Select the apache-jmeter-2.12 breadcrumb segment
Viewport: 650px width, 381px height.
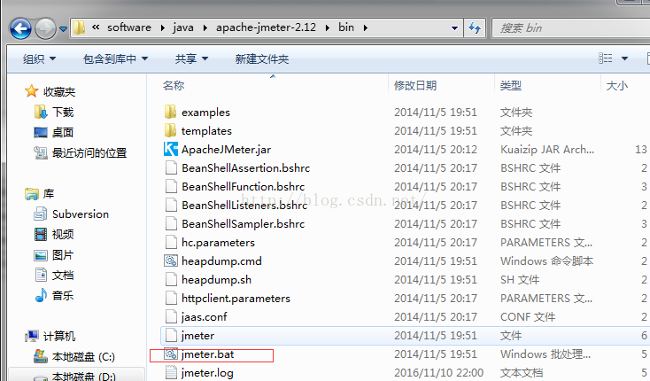coord(266,27)
